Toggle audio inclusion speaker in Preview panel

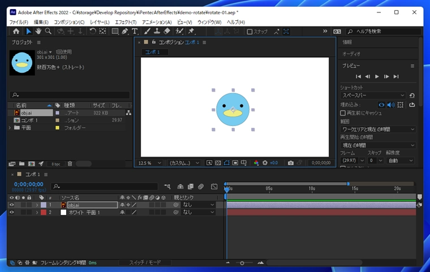(391, 105)
